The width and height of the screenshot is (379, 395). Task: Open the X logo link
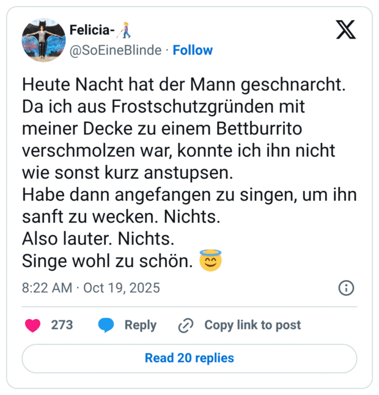coord(346,29)
